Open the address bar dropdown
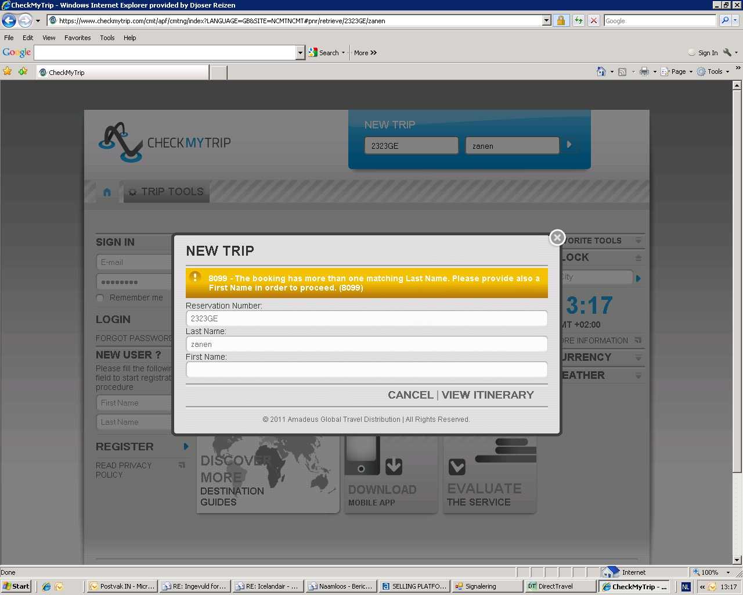This screenshot has width=743, height=595. pos(546,21)
